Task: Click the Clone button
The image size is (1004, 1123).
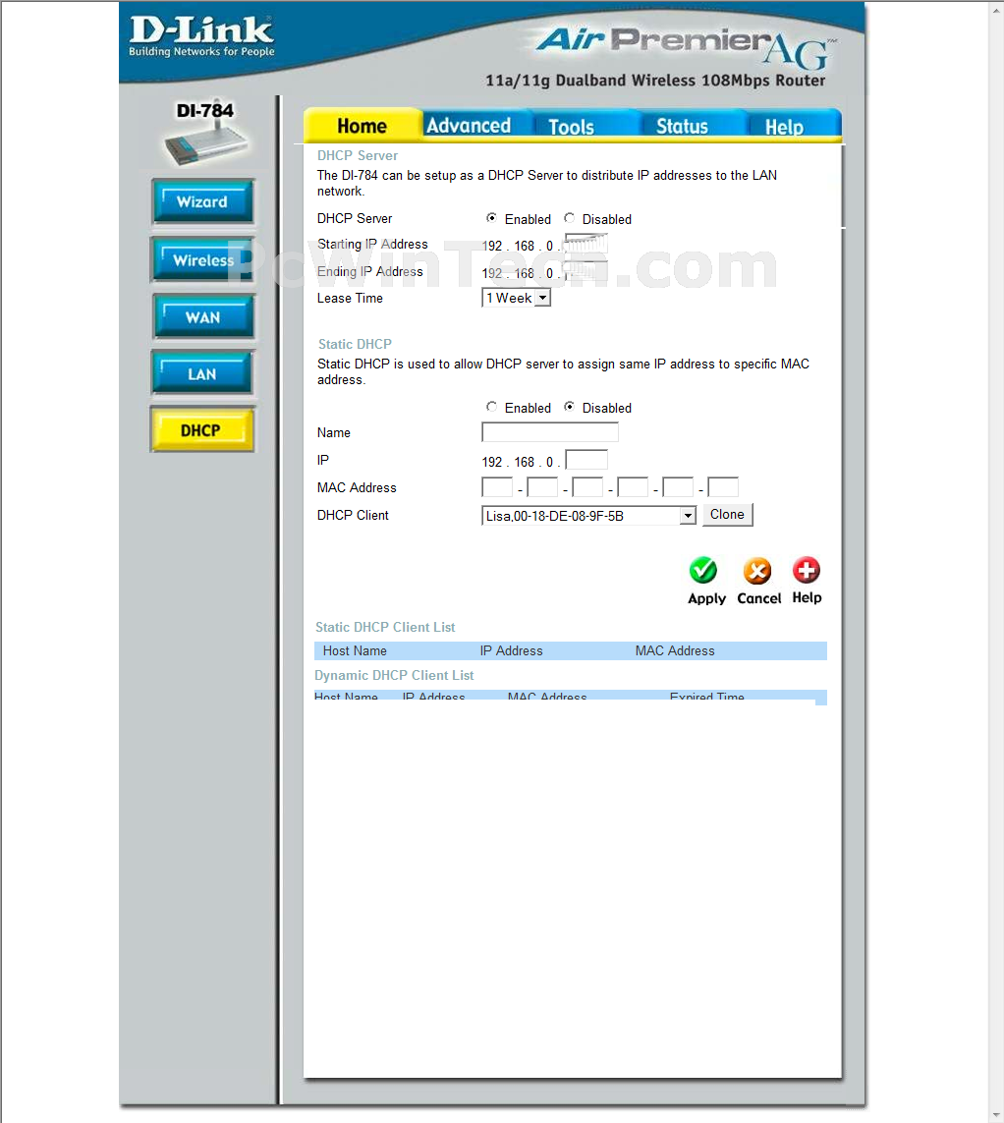Action: 728,514
